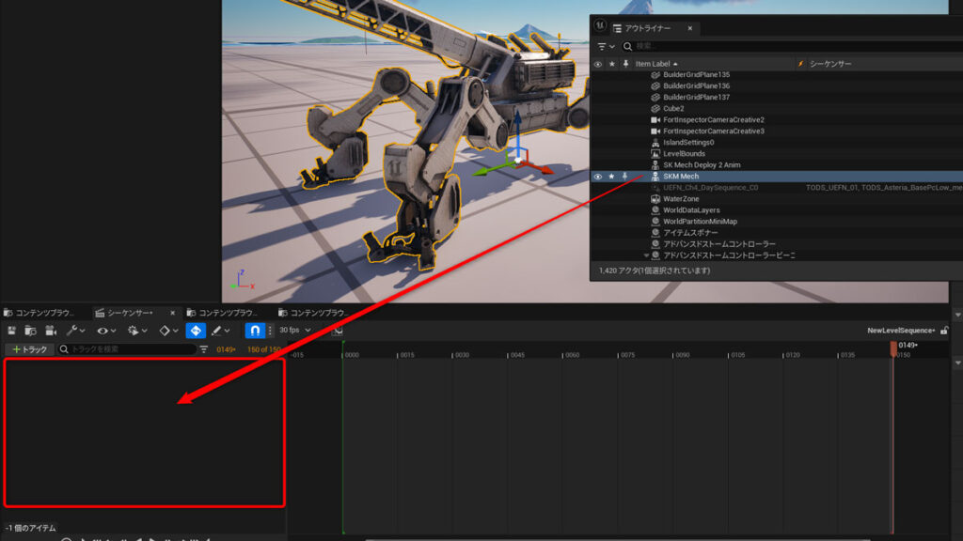Screen dimensions: 963x541
Task: Switch to the third Content Browser tab
Action: click(x=314, y=313)
